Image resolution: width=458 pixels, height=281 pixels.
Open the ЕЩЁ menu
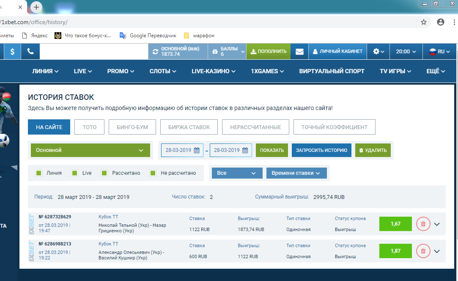pyautogui.click(x=436, y=71)
